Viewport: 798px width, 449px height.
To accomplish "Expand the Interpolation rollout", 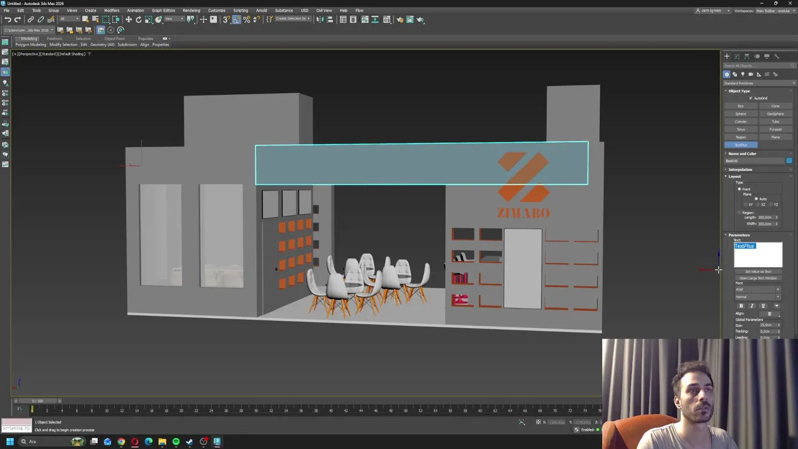I will pos(741,170).
